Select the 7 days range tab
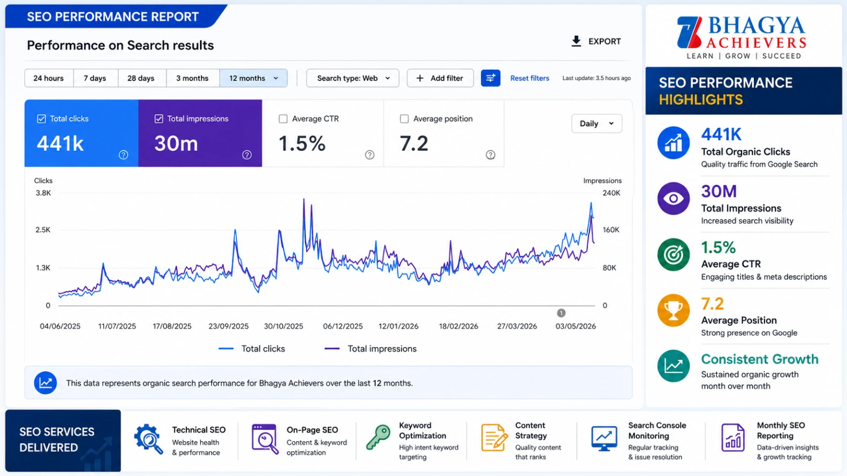The height and width of the screenshot is (476, 847). click(x=95, y=78)
